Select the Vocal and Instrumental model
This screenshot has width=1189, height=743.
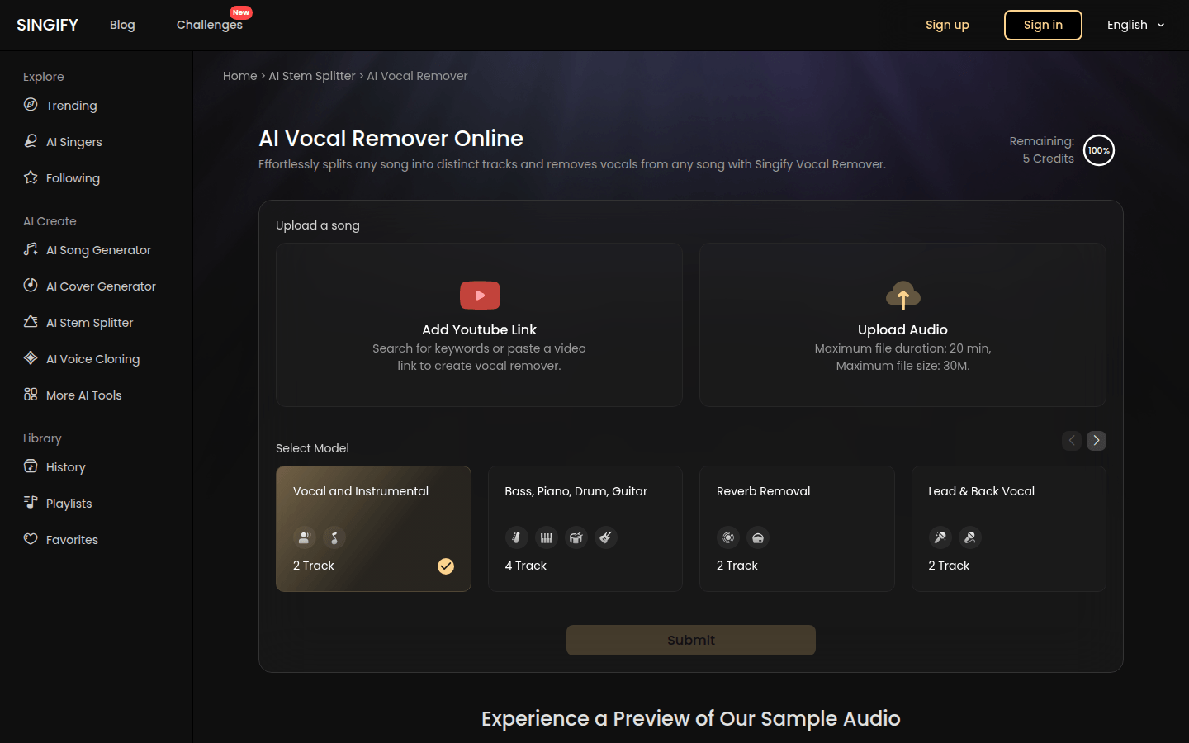point(373,528)
